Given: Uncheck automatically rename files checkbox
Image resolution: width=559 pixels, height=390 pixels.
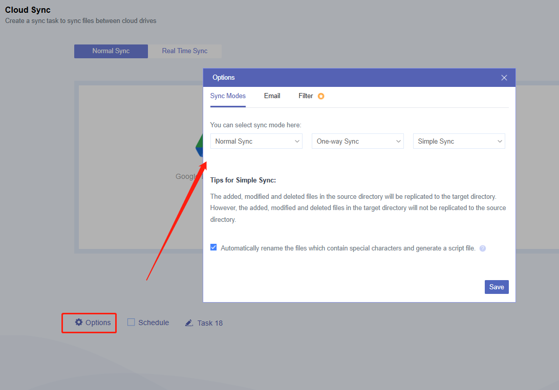Looking at the screenshot, I should click(x=213, y=247).
